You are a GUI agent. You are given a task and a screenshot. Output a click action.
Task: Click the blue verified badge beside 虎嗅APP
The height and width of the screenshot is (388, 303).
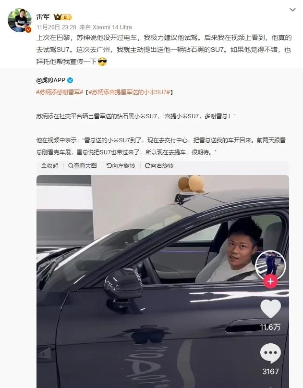(x=70, y=80)
